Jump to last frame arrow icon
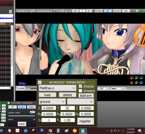145x134 pixels. [11, 12]
